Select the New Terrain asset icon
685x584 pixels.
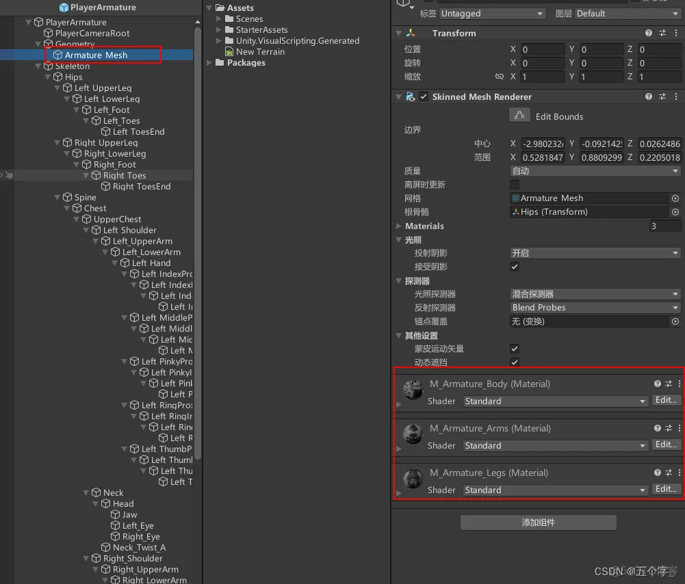(x=229, y=51)
